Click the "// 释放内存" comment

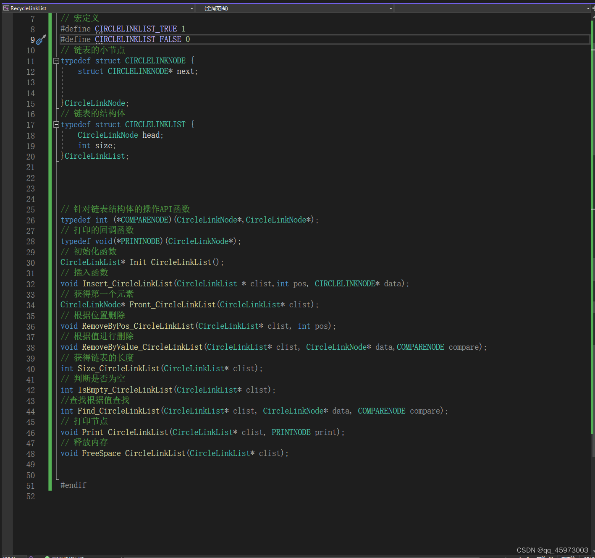coord(84,443)
